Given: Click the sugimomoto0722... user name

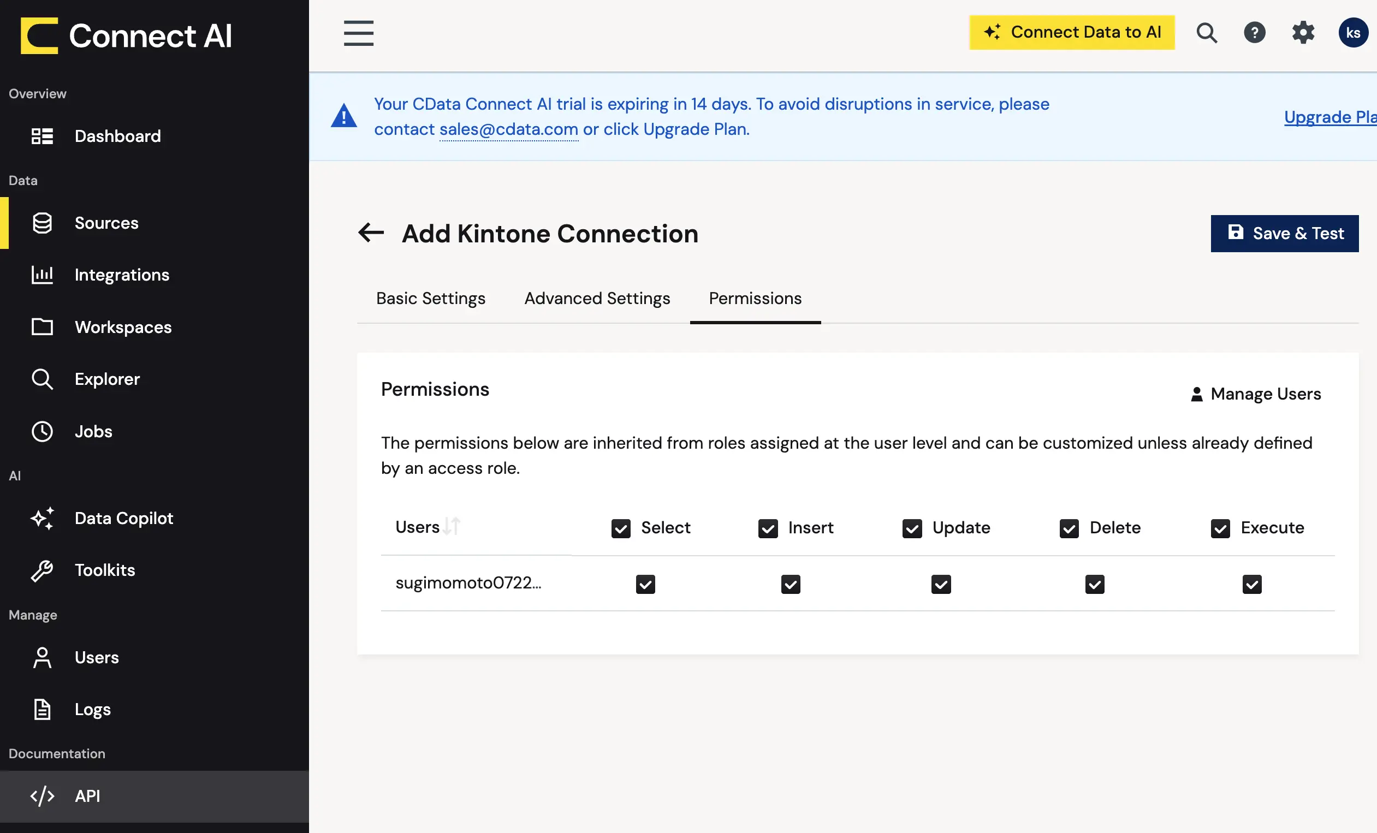Looking at the screenshot, I should 468,584.
